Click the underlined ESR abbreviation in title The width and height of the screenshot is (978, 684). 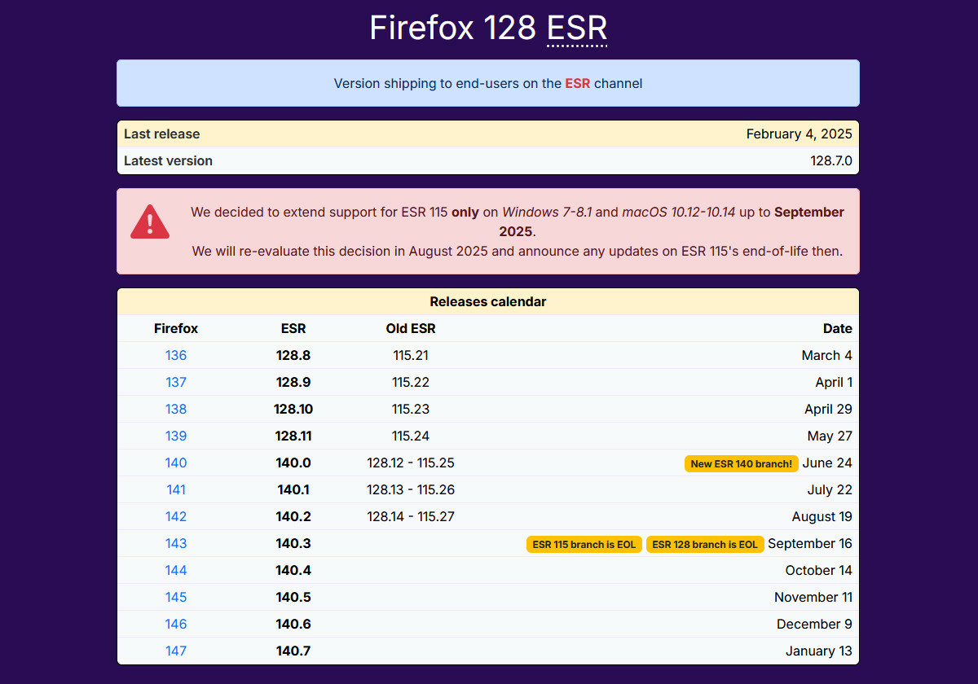(577, 28)
